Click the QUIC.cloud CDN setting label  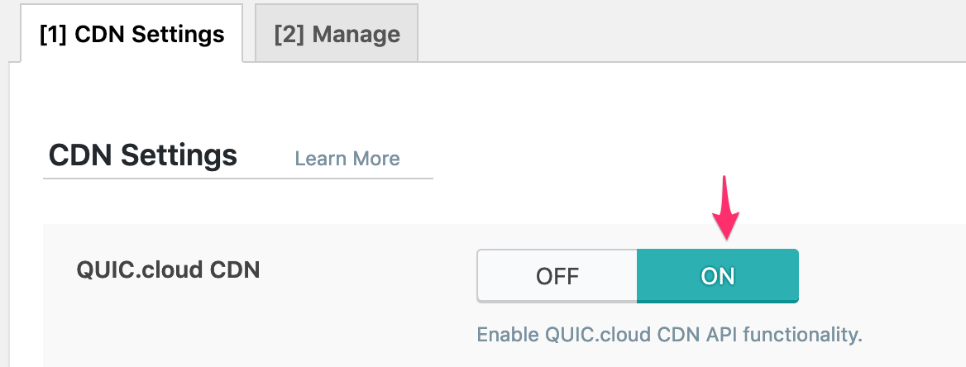[168, 269]
